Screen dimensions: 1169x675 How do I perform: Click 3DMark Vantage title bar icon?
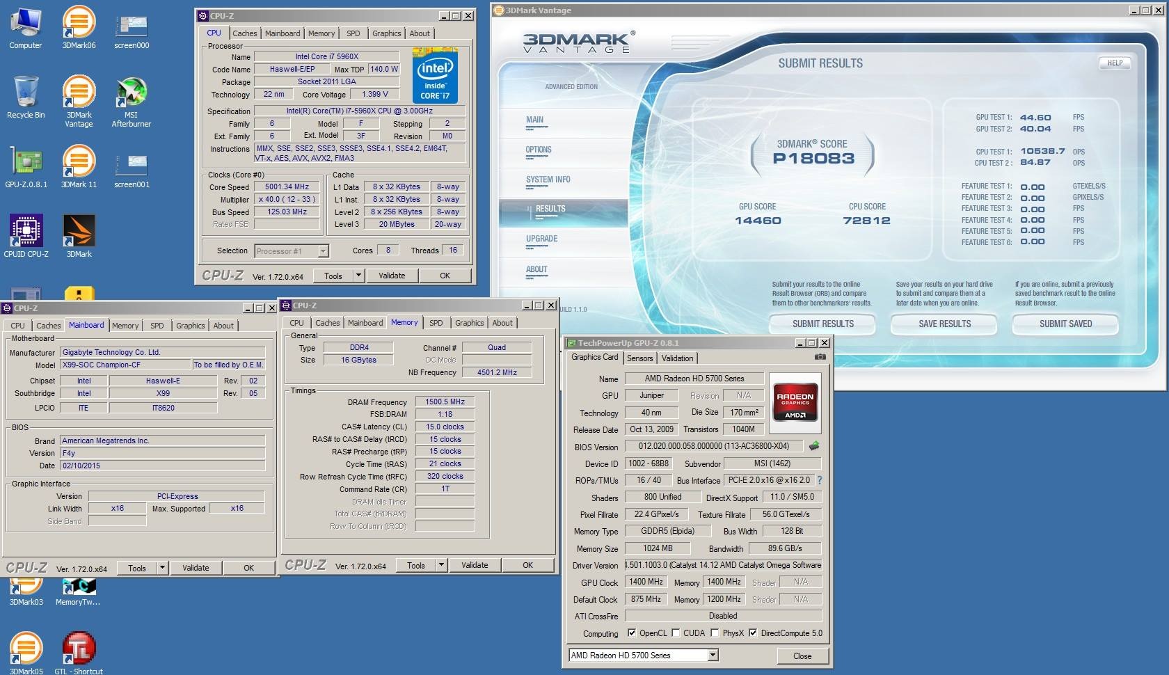498,10
